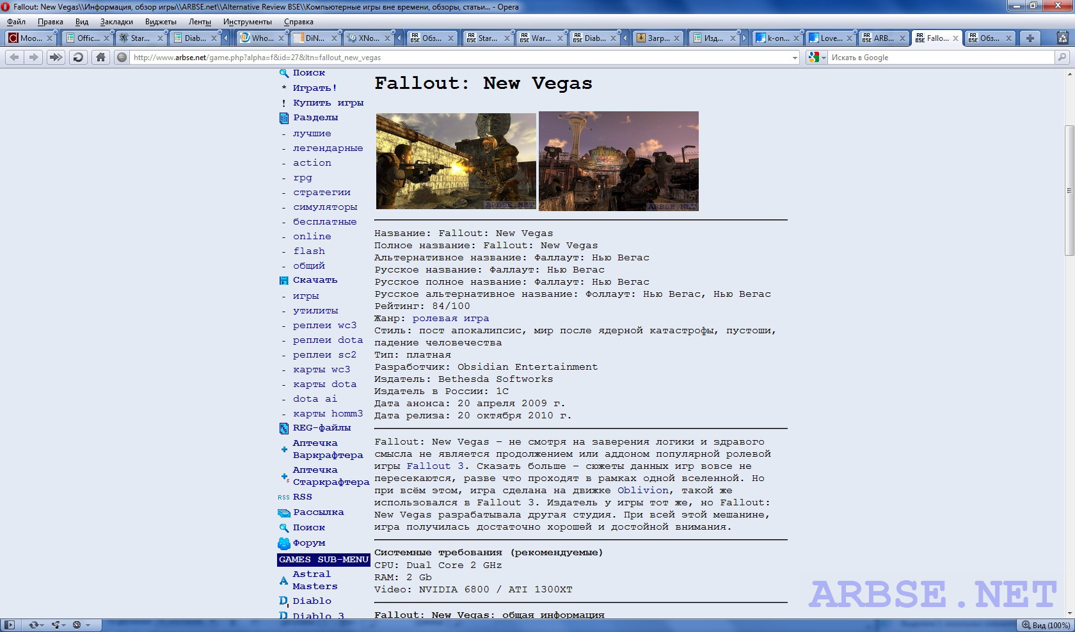Go to the Home page
Viewport: 1075px width, 632px height.
tap(100, 58)
